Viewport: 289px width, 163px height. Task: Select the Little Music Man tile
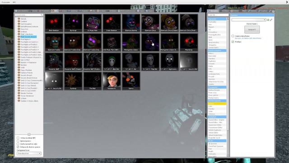[x=112, y=42]
